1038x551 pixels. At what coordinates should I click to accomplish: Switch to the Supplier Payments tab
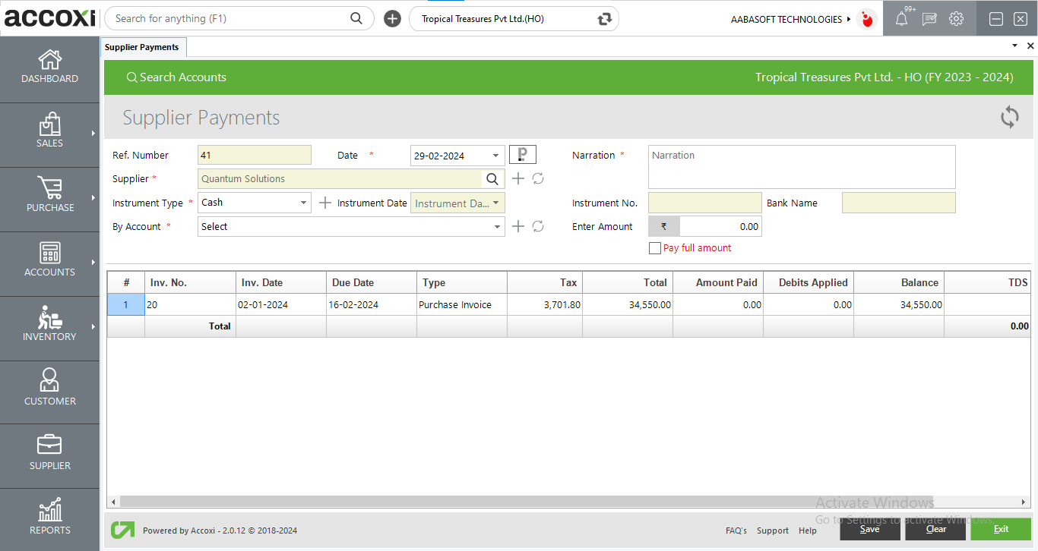(143, 46)
